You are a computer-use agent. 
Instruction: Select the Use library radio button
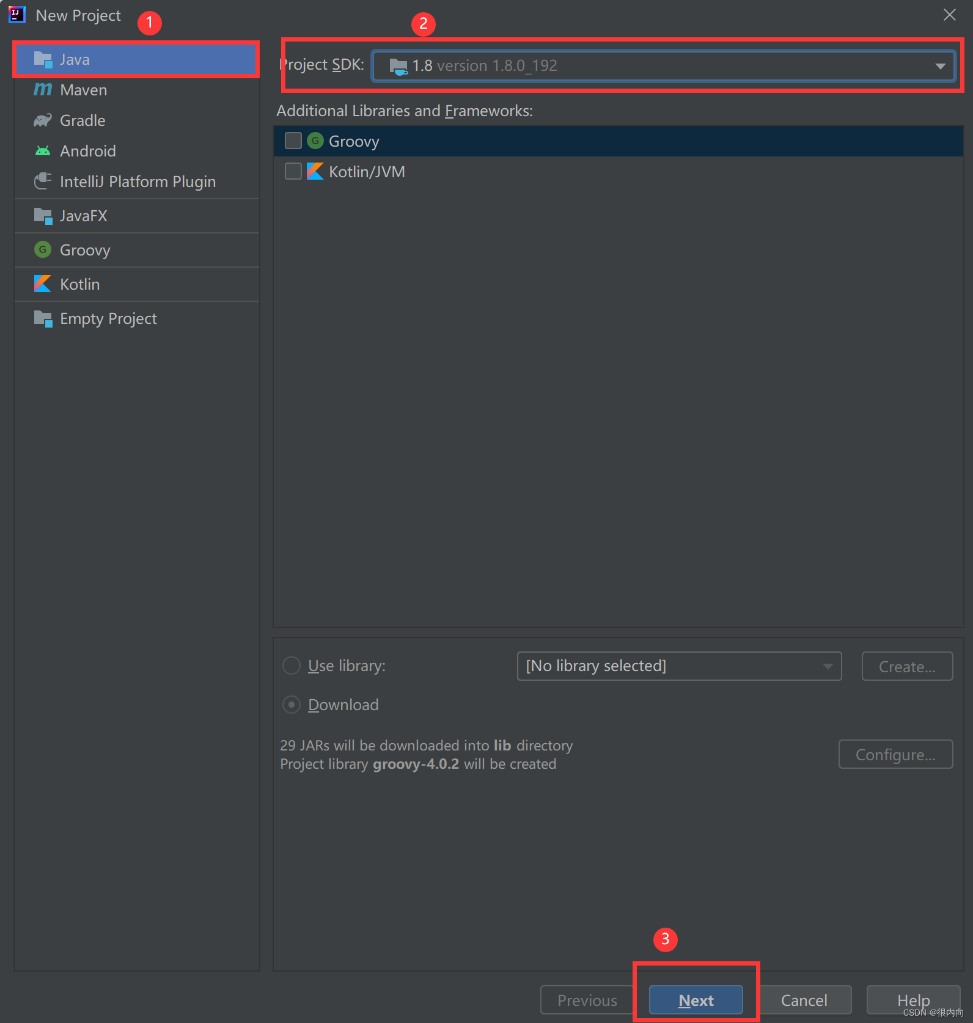pos(292,665)
